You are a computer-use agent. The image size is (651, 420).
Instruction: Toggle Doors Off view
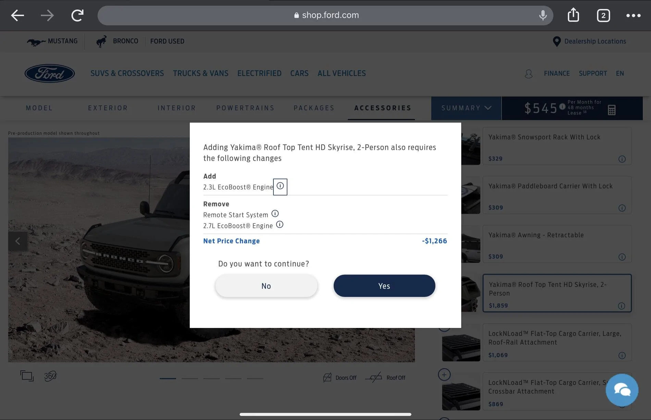[x=340, y=378]
